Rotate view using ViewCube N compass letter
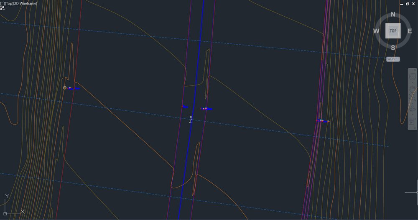This screenshot has width=418, height=220. 393,14
